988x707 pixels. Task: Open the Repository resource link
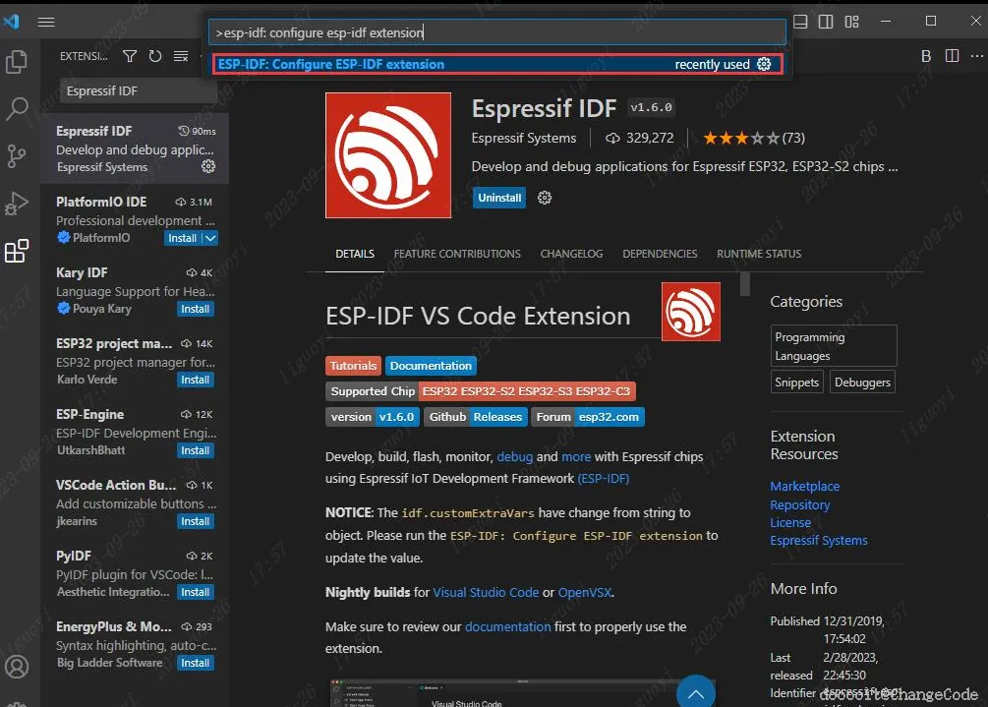(799, 504)
